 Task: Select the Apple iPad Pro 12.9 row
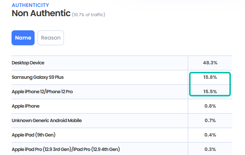point(66,149)
